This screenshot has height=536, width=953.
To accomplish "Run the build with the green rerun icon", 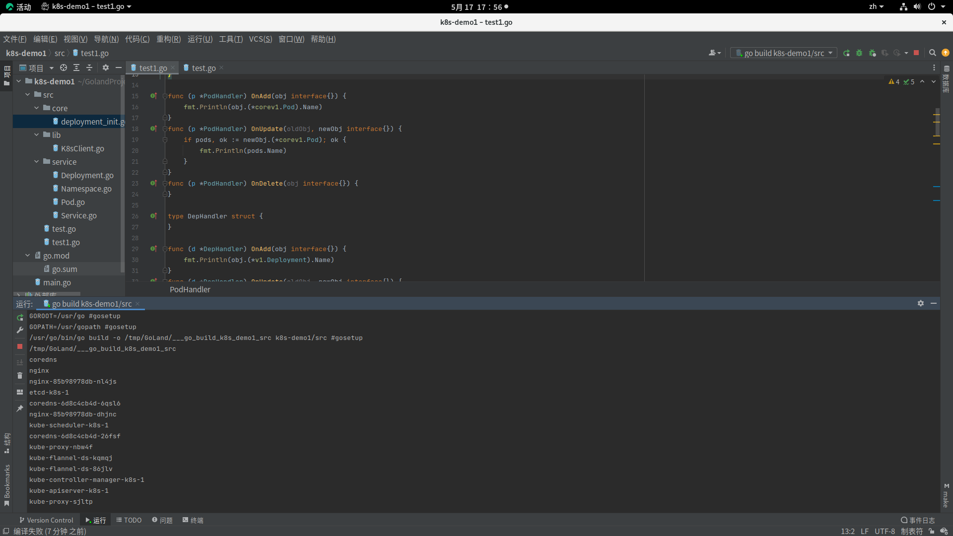I will click(846, 53).
